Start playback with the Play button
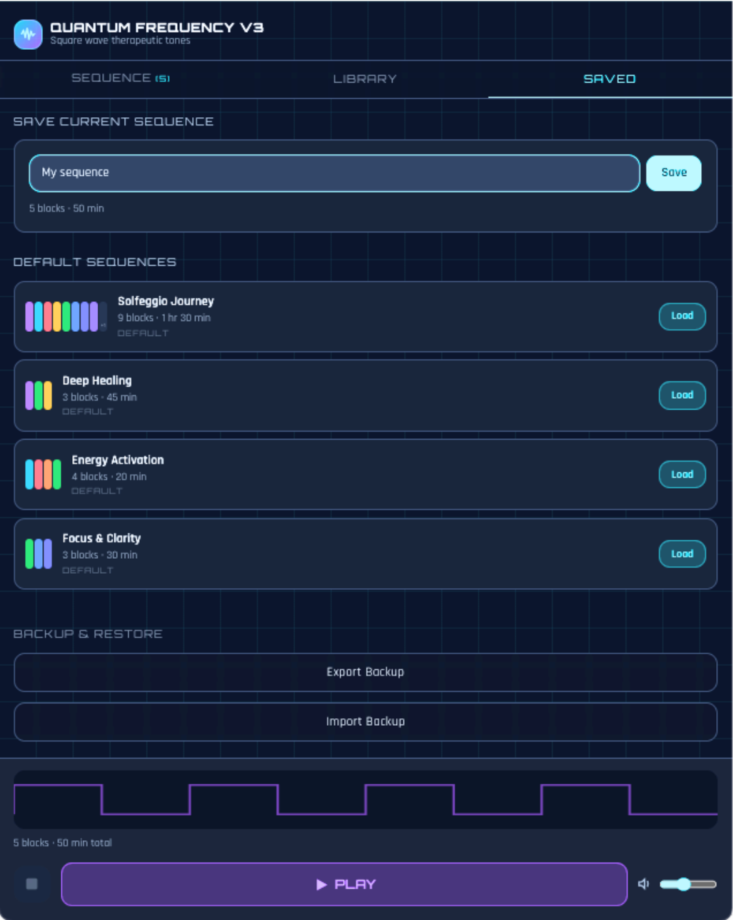736x920 pixels. tap(344, 884)
